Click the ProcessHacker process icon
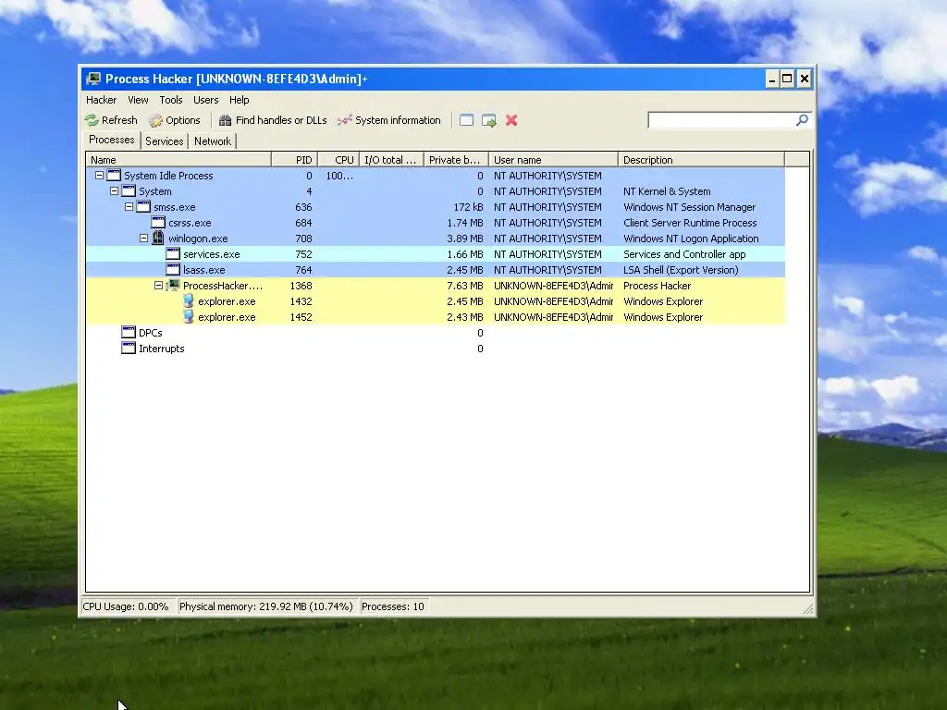 pos(173,286)
